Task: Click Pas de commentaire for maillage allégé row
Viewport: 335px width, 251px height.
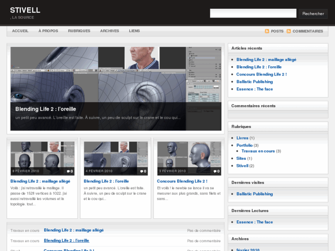Action: click(x=204, y=231)
